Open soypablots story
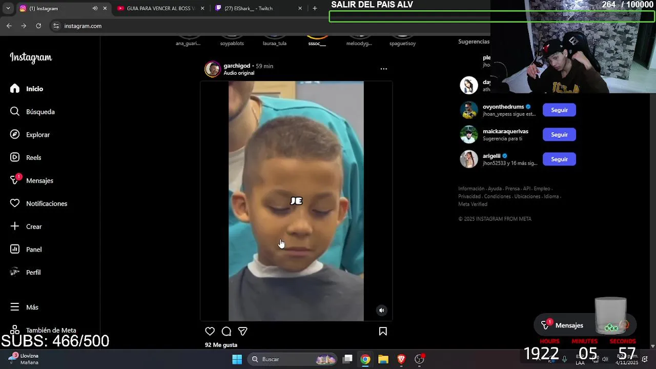 pos(232,40)
